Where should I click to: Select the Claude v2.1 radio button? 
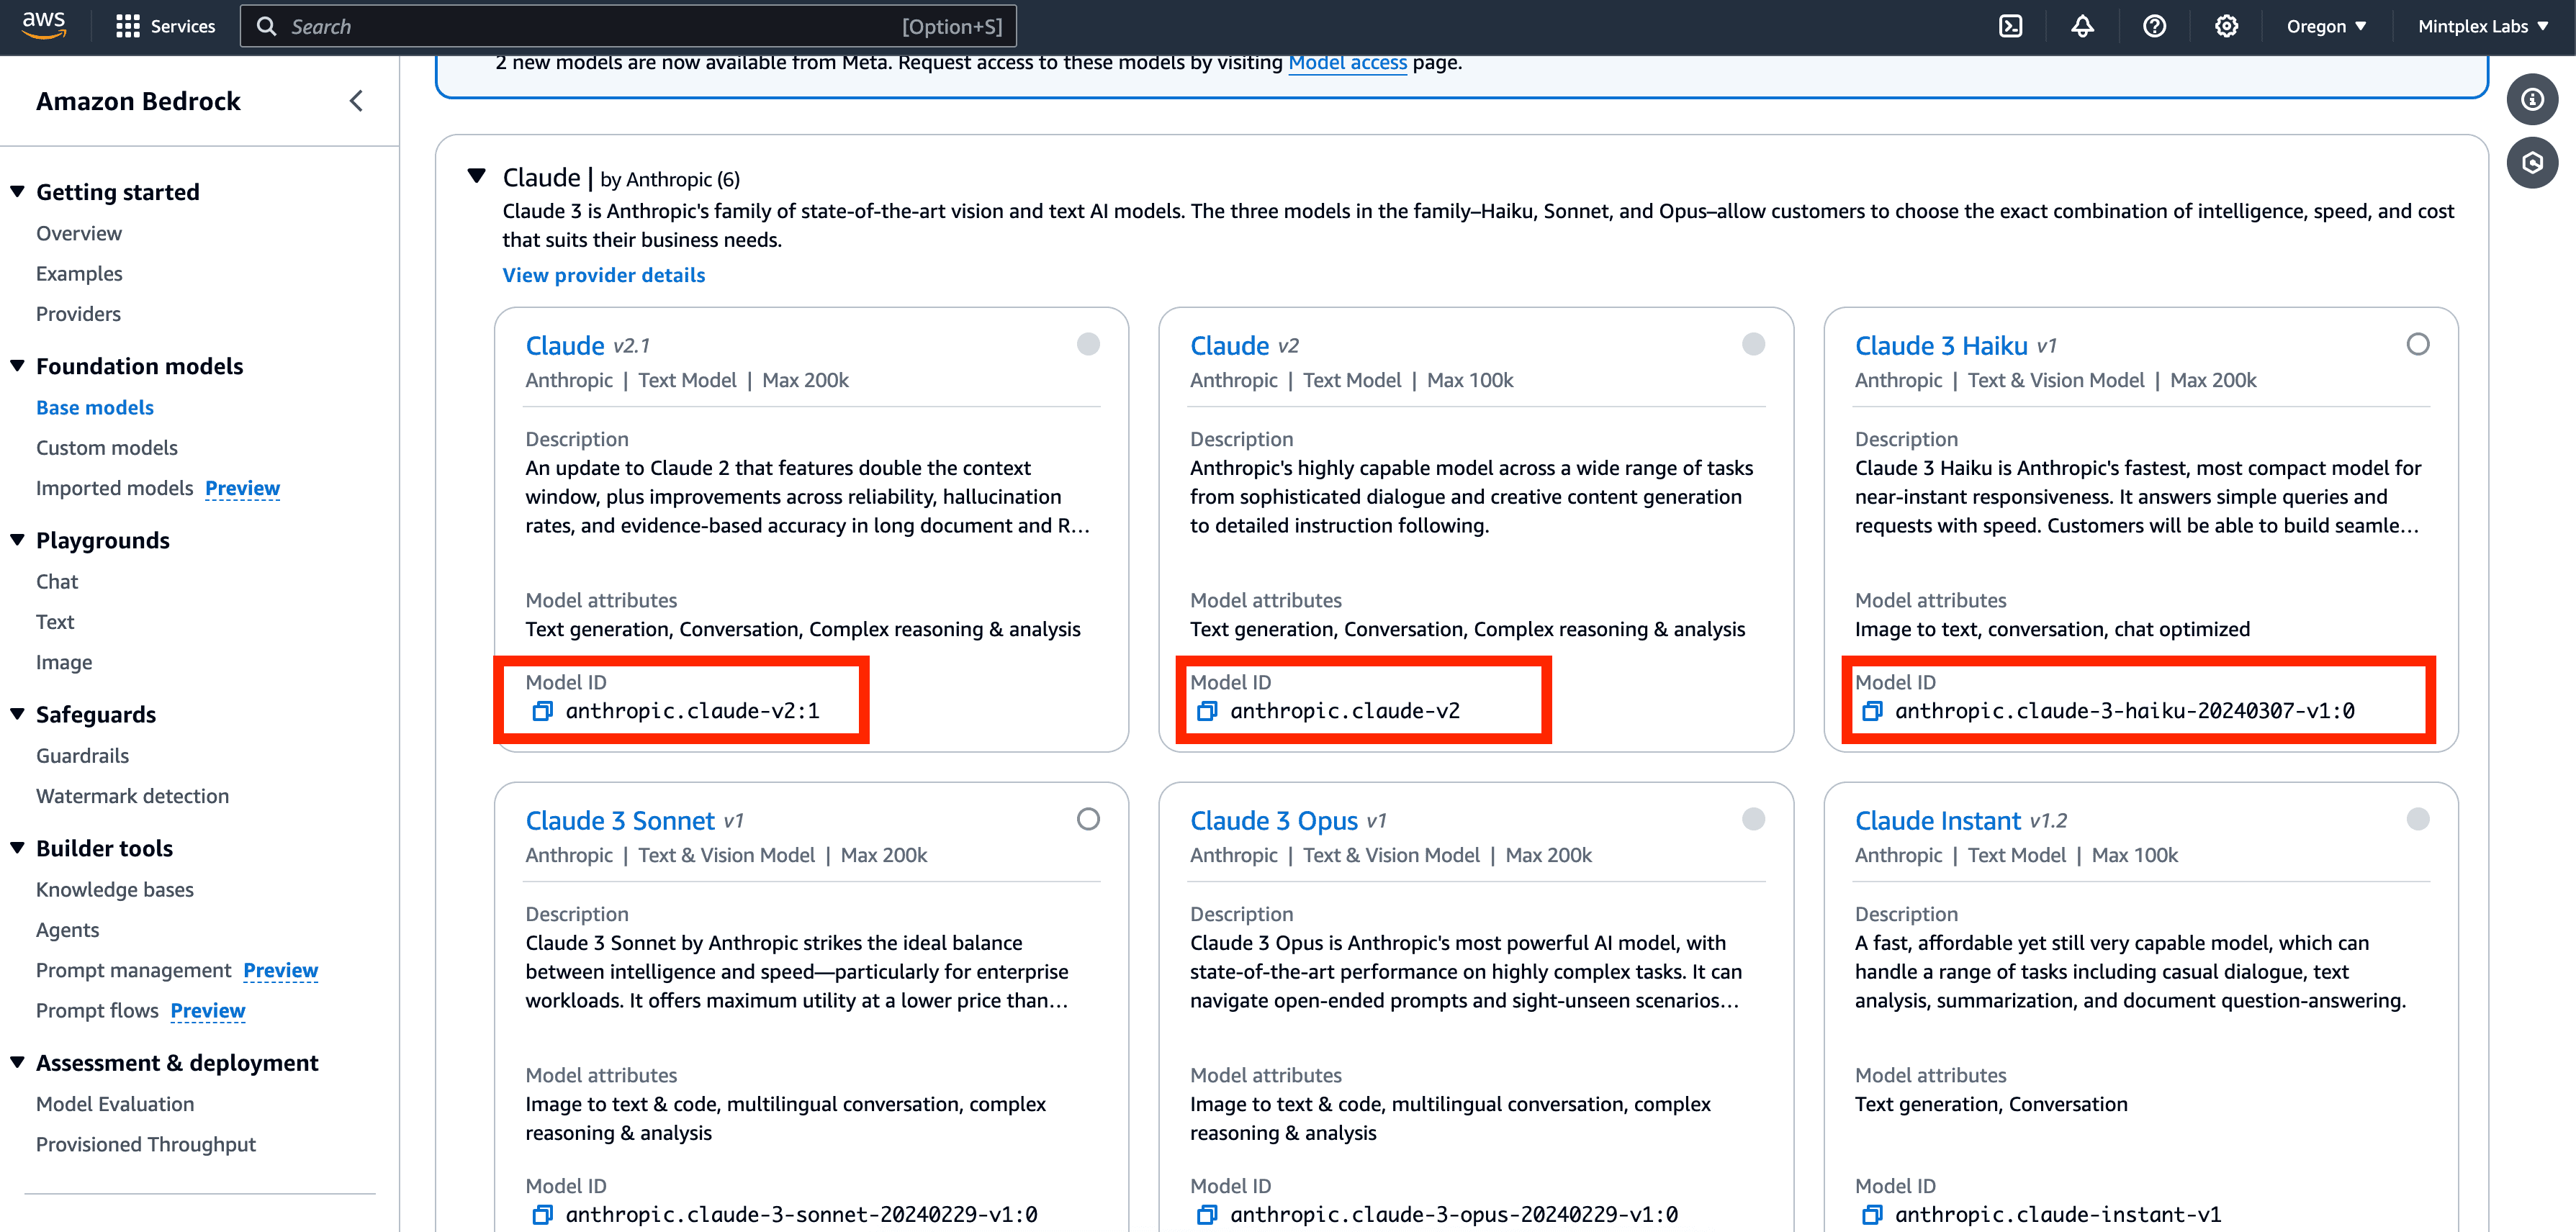click(x=1088, y=345)
